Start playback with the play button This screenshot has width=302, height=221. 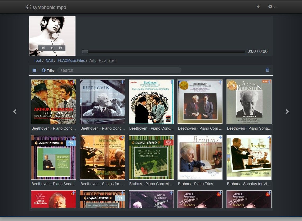52,48
